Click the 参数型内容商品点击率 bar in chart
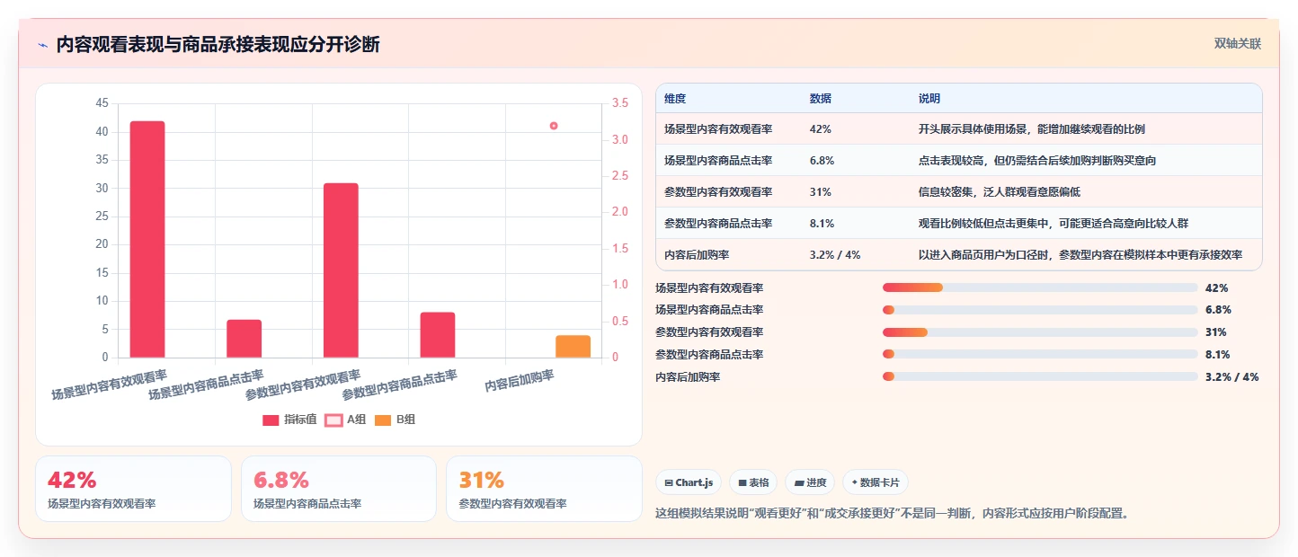The width and height of the screenshot is (1298, 557). pos(438,335)
